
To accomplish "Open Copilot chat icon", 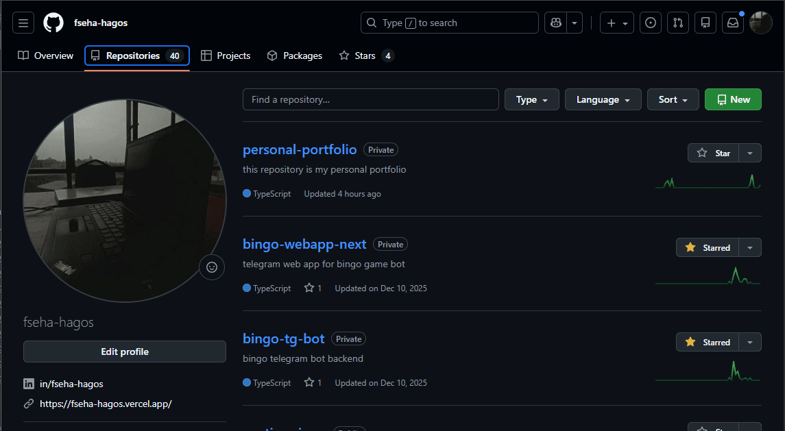I will coord(556,23).
